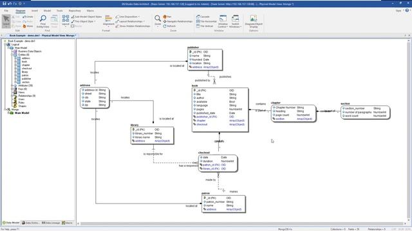Tile windows vertically
This screenshot has width=412, height=231.
(205, 26)
